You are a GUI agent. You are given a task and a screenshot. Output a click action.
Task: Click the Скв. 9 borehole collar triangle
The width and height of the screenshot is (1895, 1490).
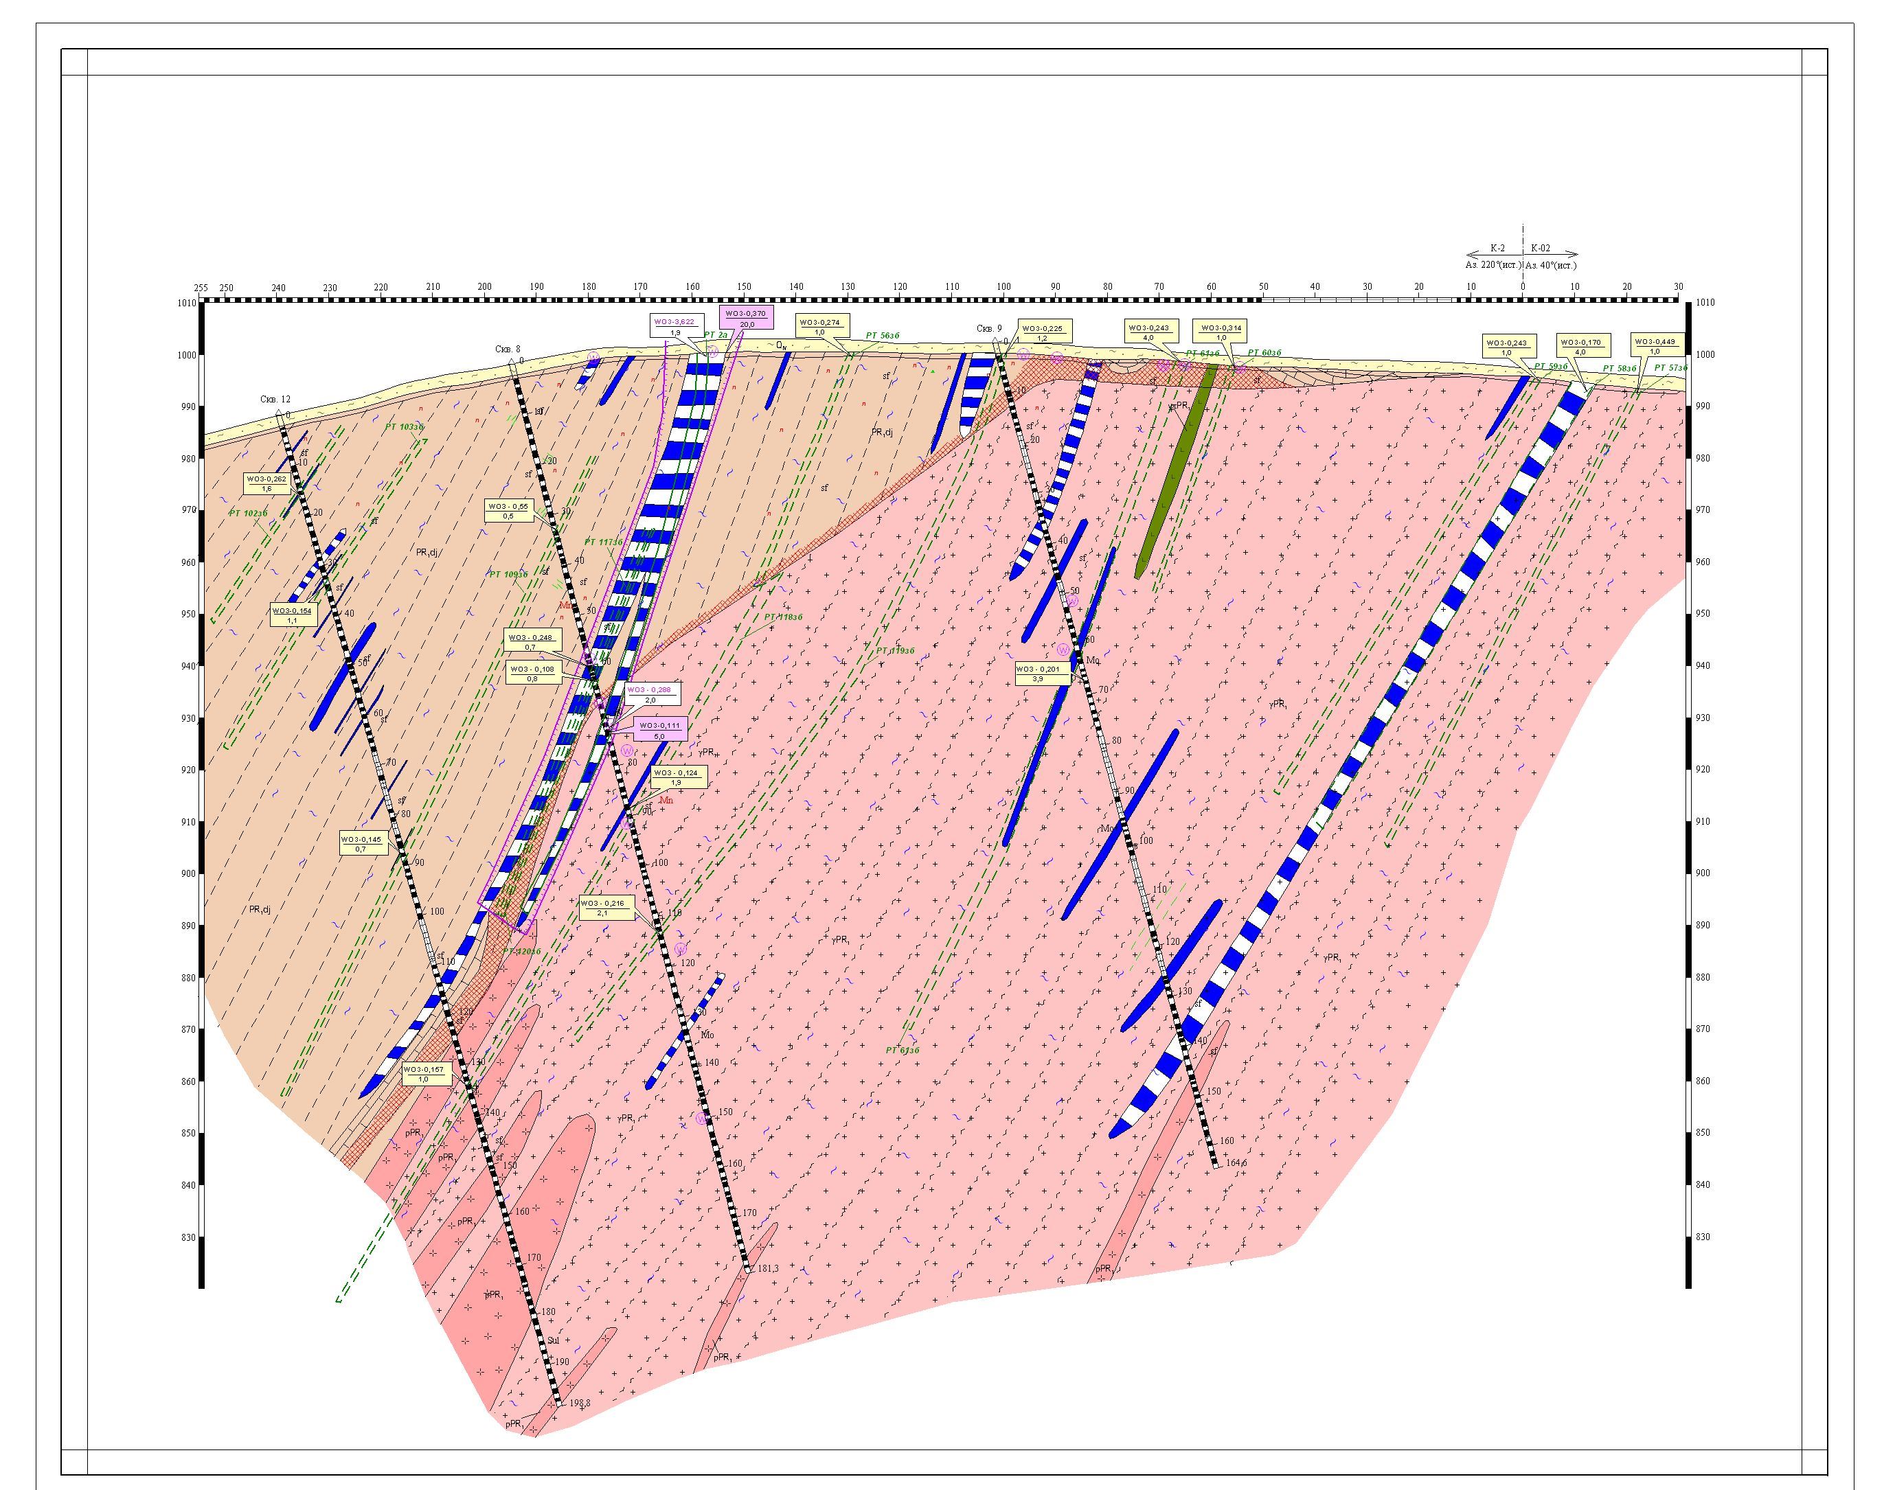coord(997,342)
